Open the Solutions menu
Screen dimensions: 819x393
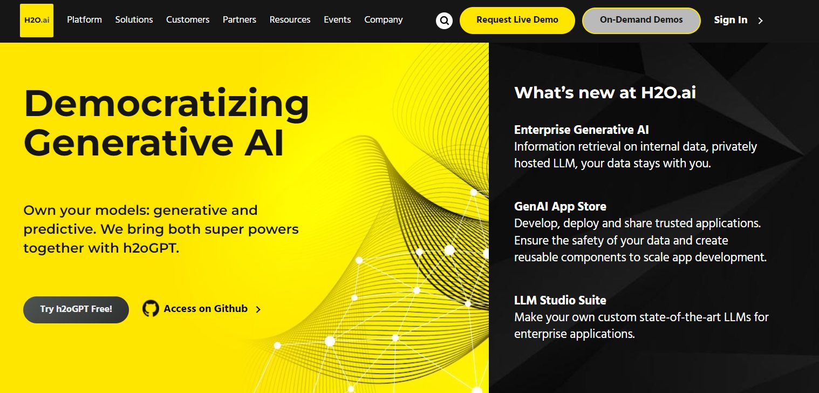(134, 19)
